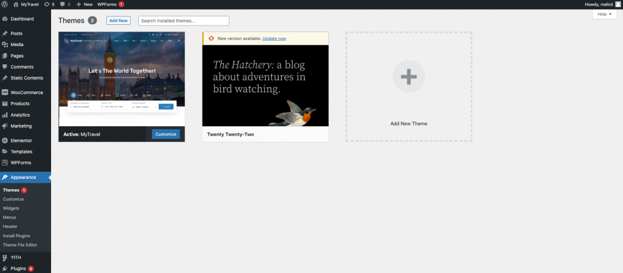Click the themes count badge 2
The width and height of the screenshot is (623, 273).
click(92, 21)
